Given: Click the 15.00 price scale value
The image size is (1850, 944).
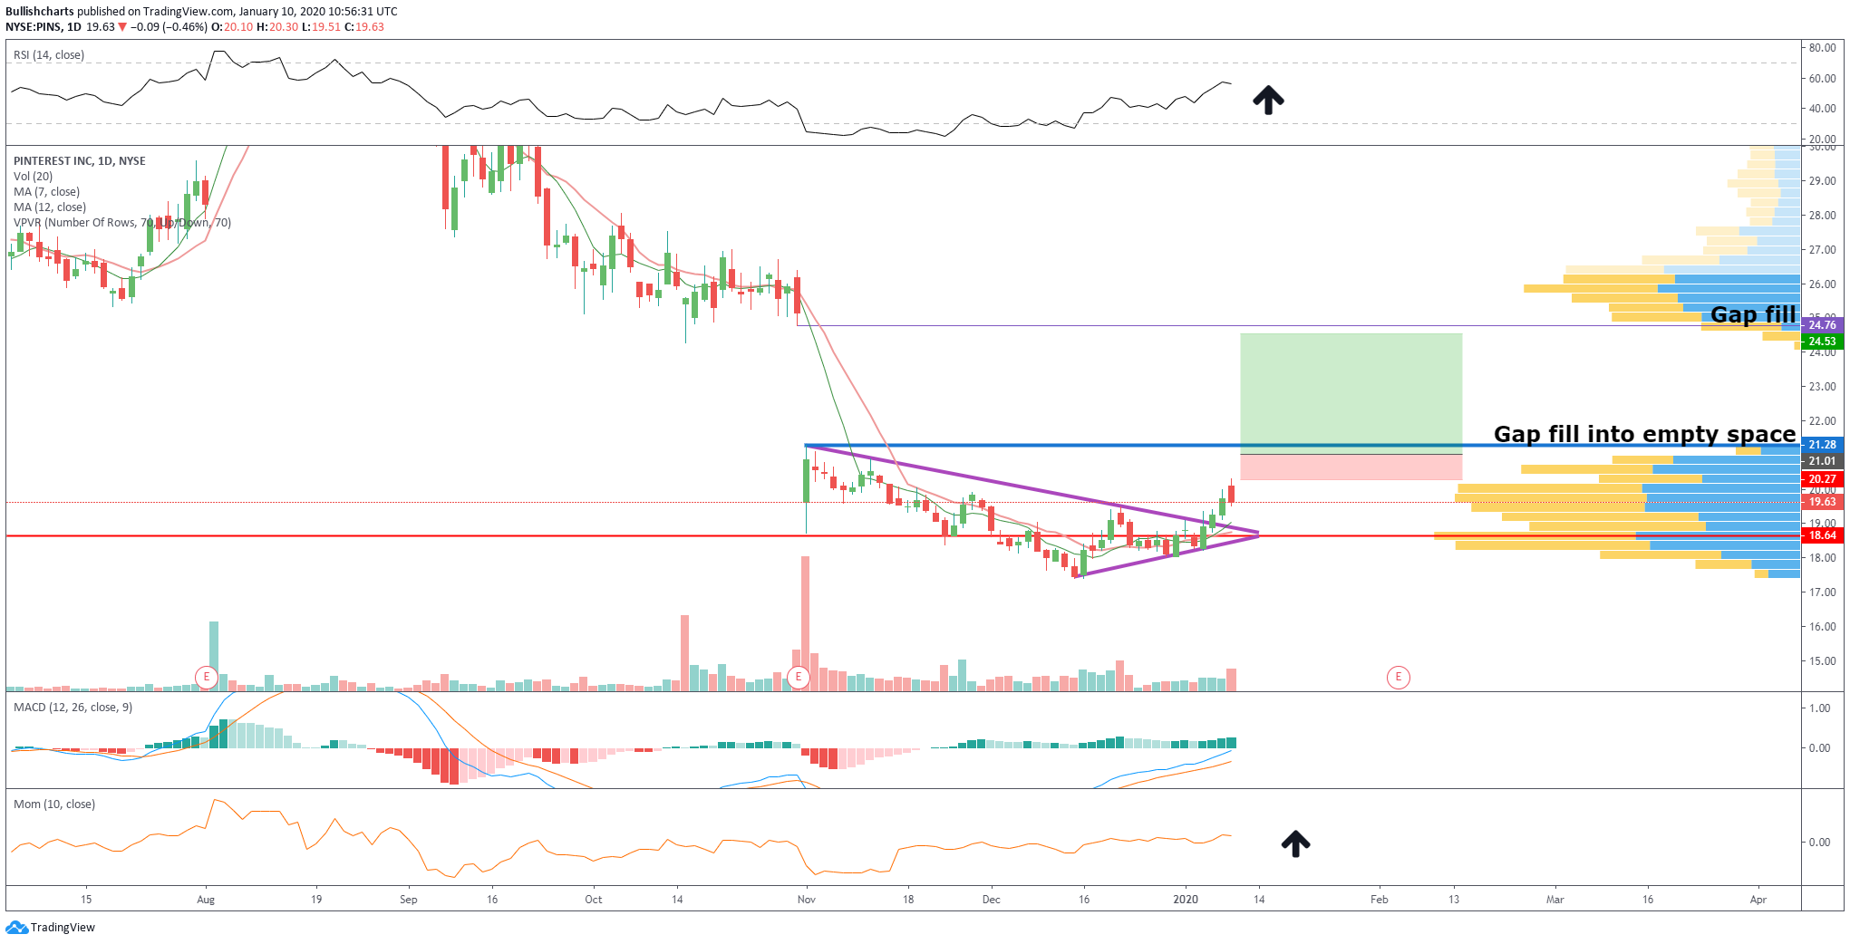Looking at the screenshot, I should pos(1823,661).
